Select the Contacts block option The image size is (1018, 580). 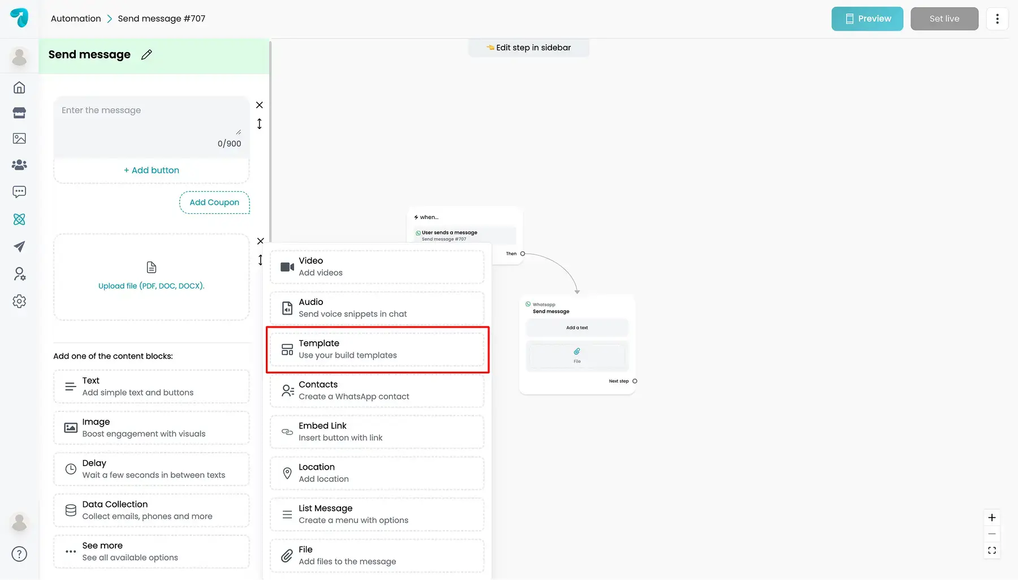[x=377, y=390]
